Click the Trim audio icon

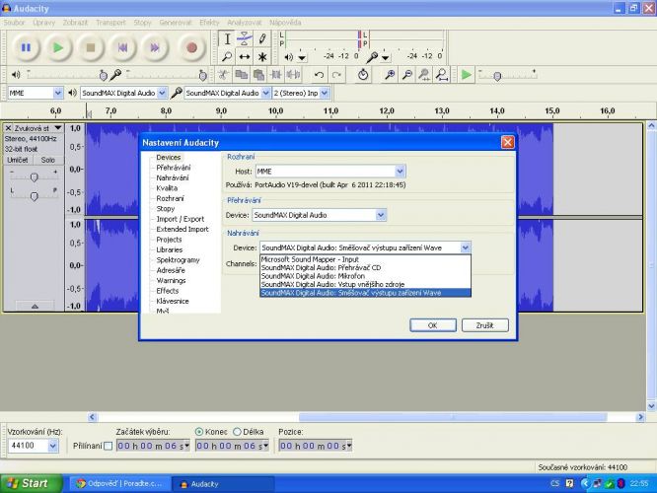click(276, 75)
